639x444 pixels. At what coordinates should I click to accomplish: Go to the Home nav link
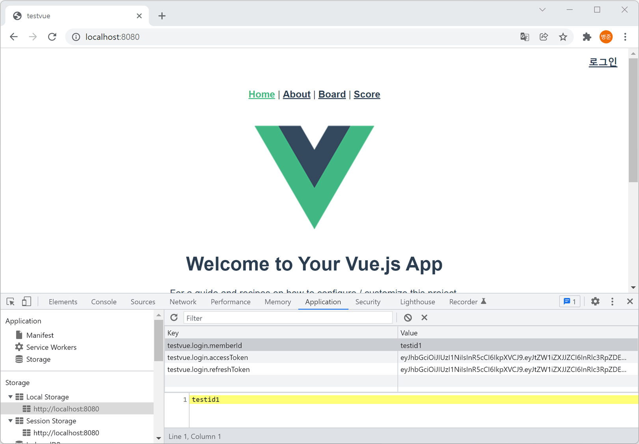click(x=261, y=94)
